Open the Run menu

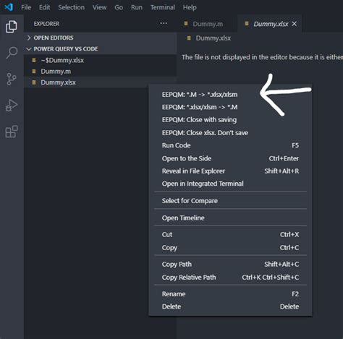[x=137, y=7]
